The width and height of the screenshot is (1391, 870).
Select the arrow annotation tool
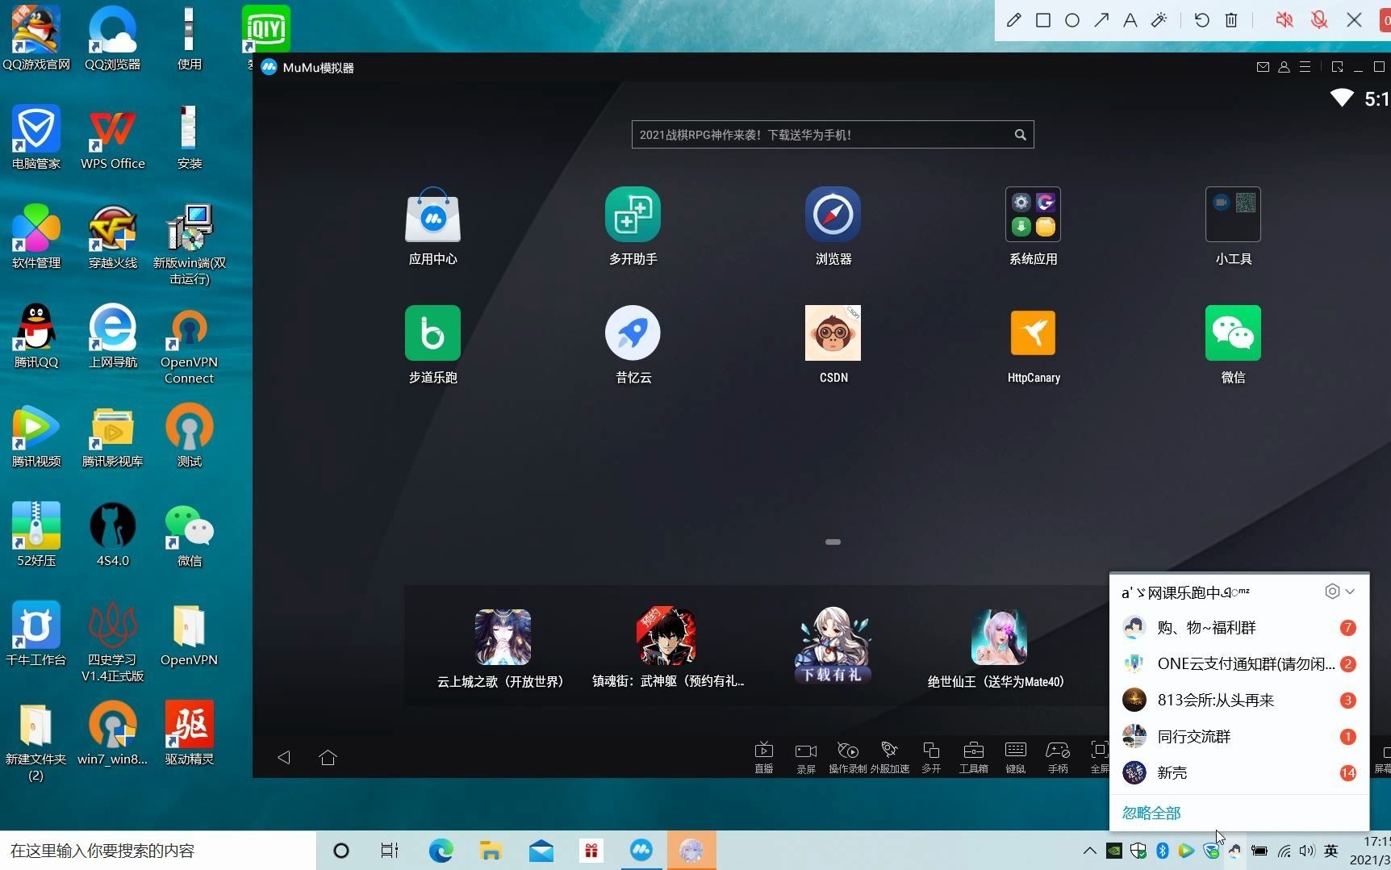1101,20
